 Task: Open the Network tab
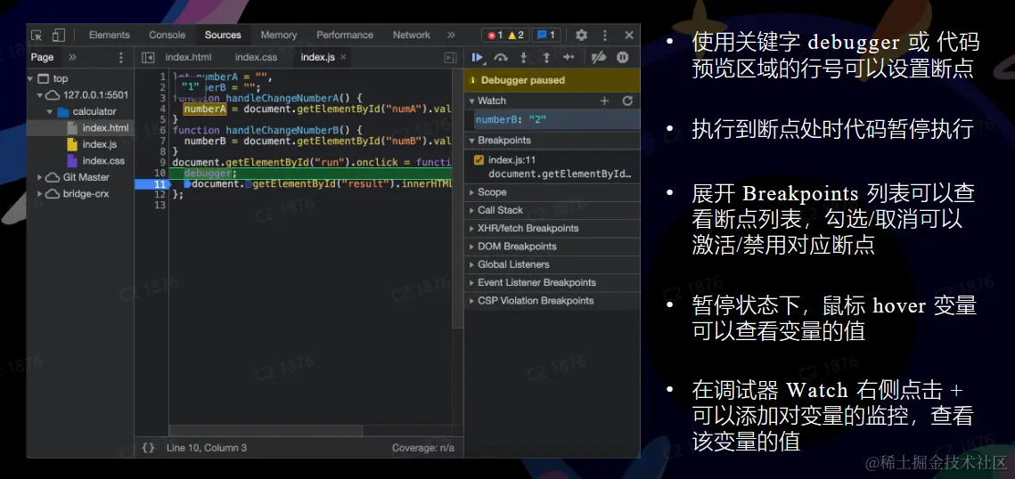pyautogui.click(x=412, y=35)
